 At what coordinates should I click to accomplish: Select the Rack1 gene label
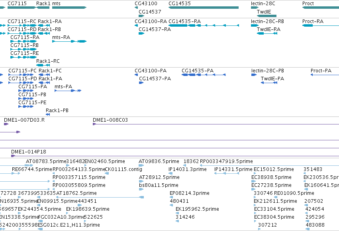coord(43,4)
